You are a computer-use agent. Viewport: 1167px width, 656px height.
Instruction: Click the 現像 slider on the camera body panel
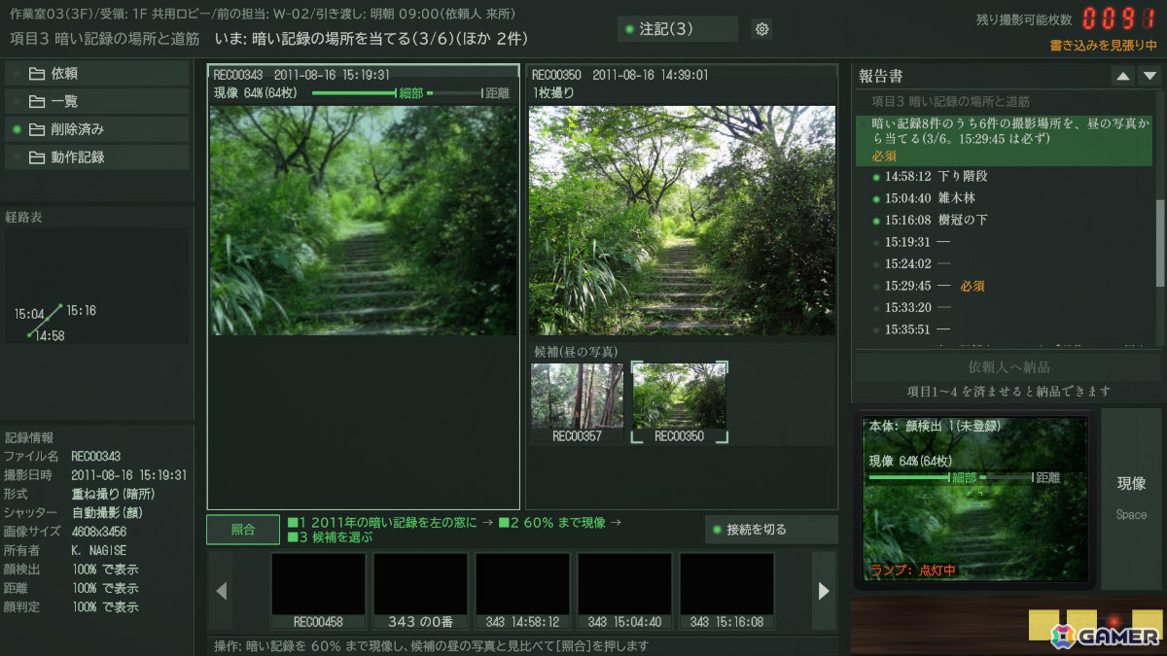click(x=950, y=478)
